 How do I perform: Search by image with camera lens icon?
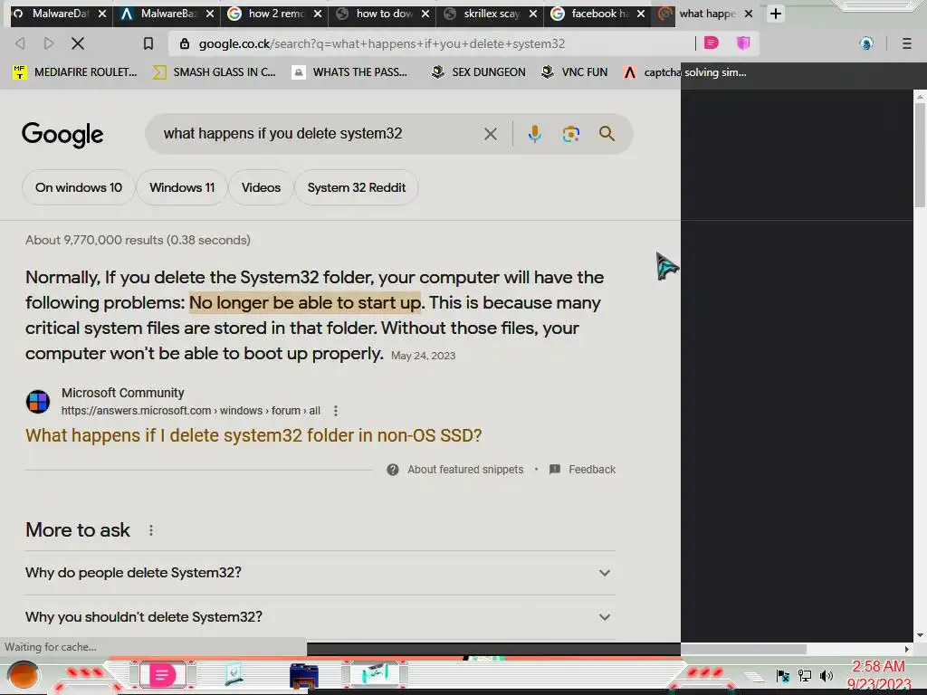[570, 134]
